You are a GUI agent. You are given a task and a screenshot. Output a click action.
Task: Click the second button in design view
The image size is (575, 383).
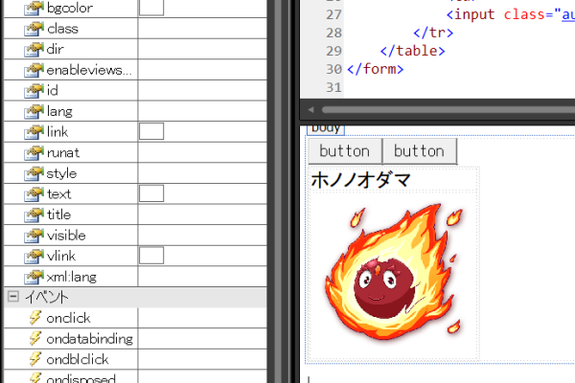click(420, 151)
